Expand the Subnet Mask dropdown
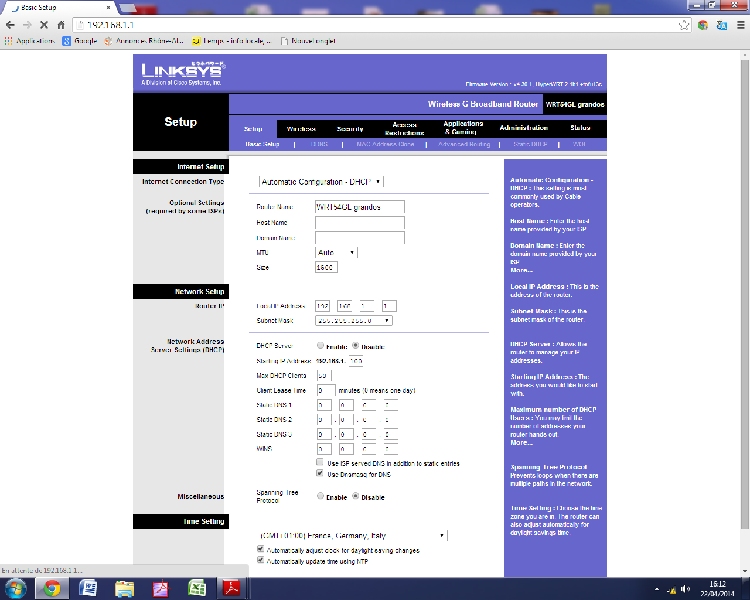The width and height of the screenshot is (750, 600). click(x=354, y=321)
